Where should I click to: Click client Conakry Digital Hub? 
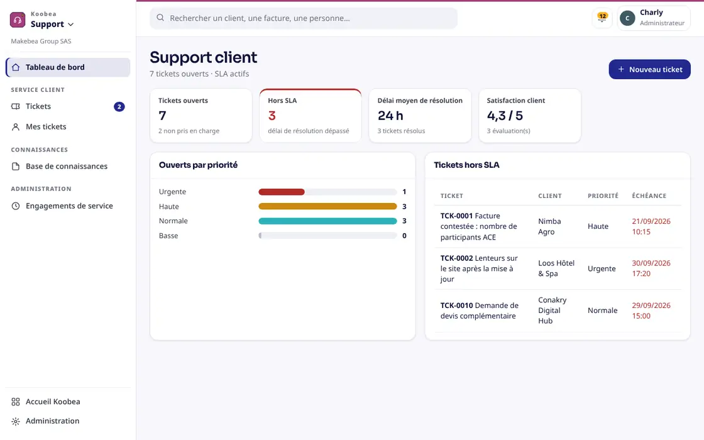[553, 311]
